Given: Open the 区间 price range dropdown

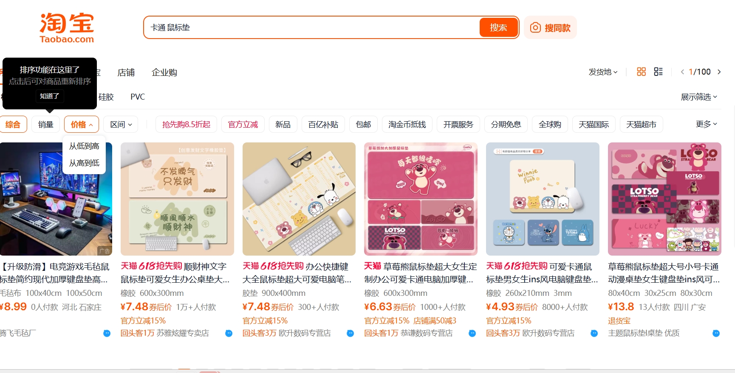Looking at the screenshot, I should [121, 124].
